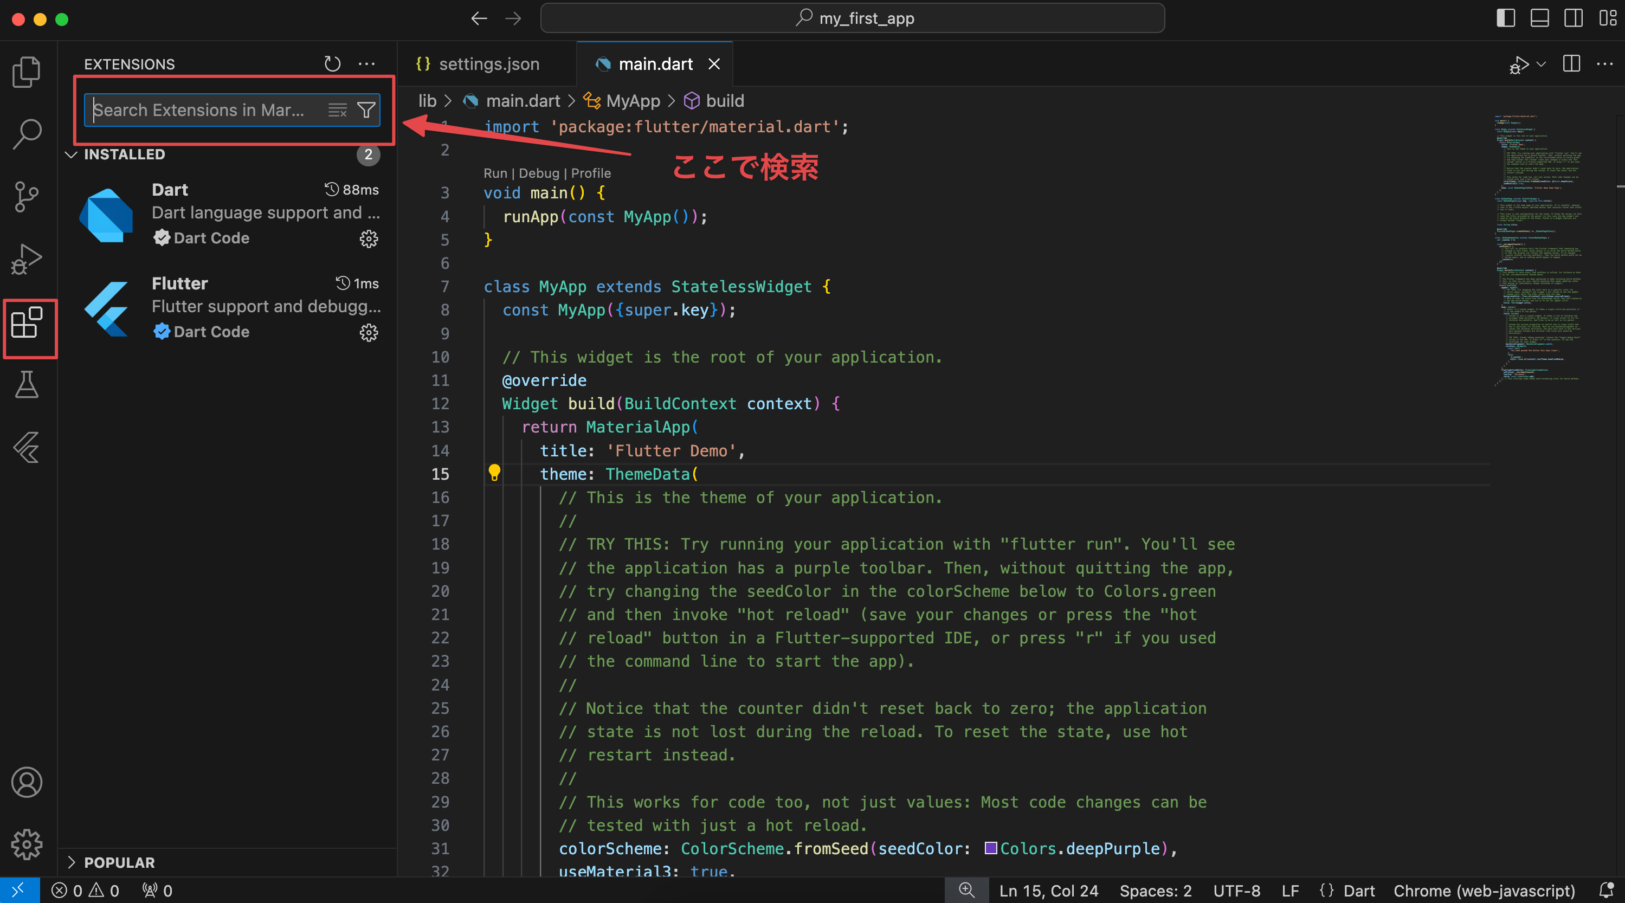Image resolution: width=1625 pixels, height=903 pixels.
Task: Open Extensions views and more actions menu
Action: coord(366,64)
